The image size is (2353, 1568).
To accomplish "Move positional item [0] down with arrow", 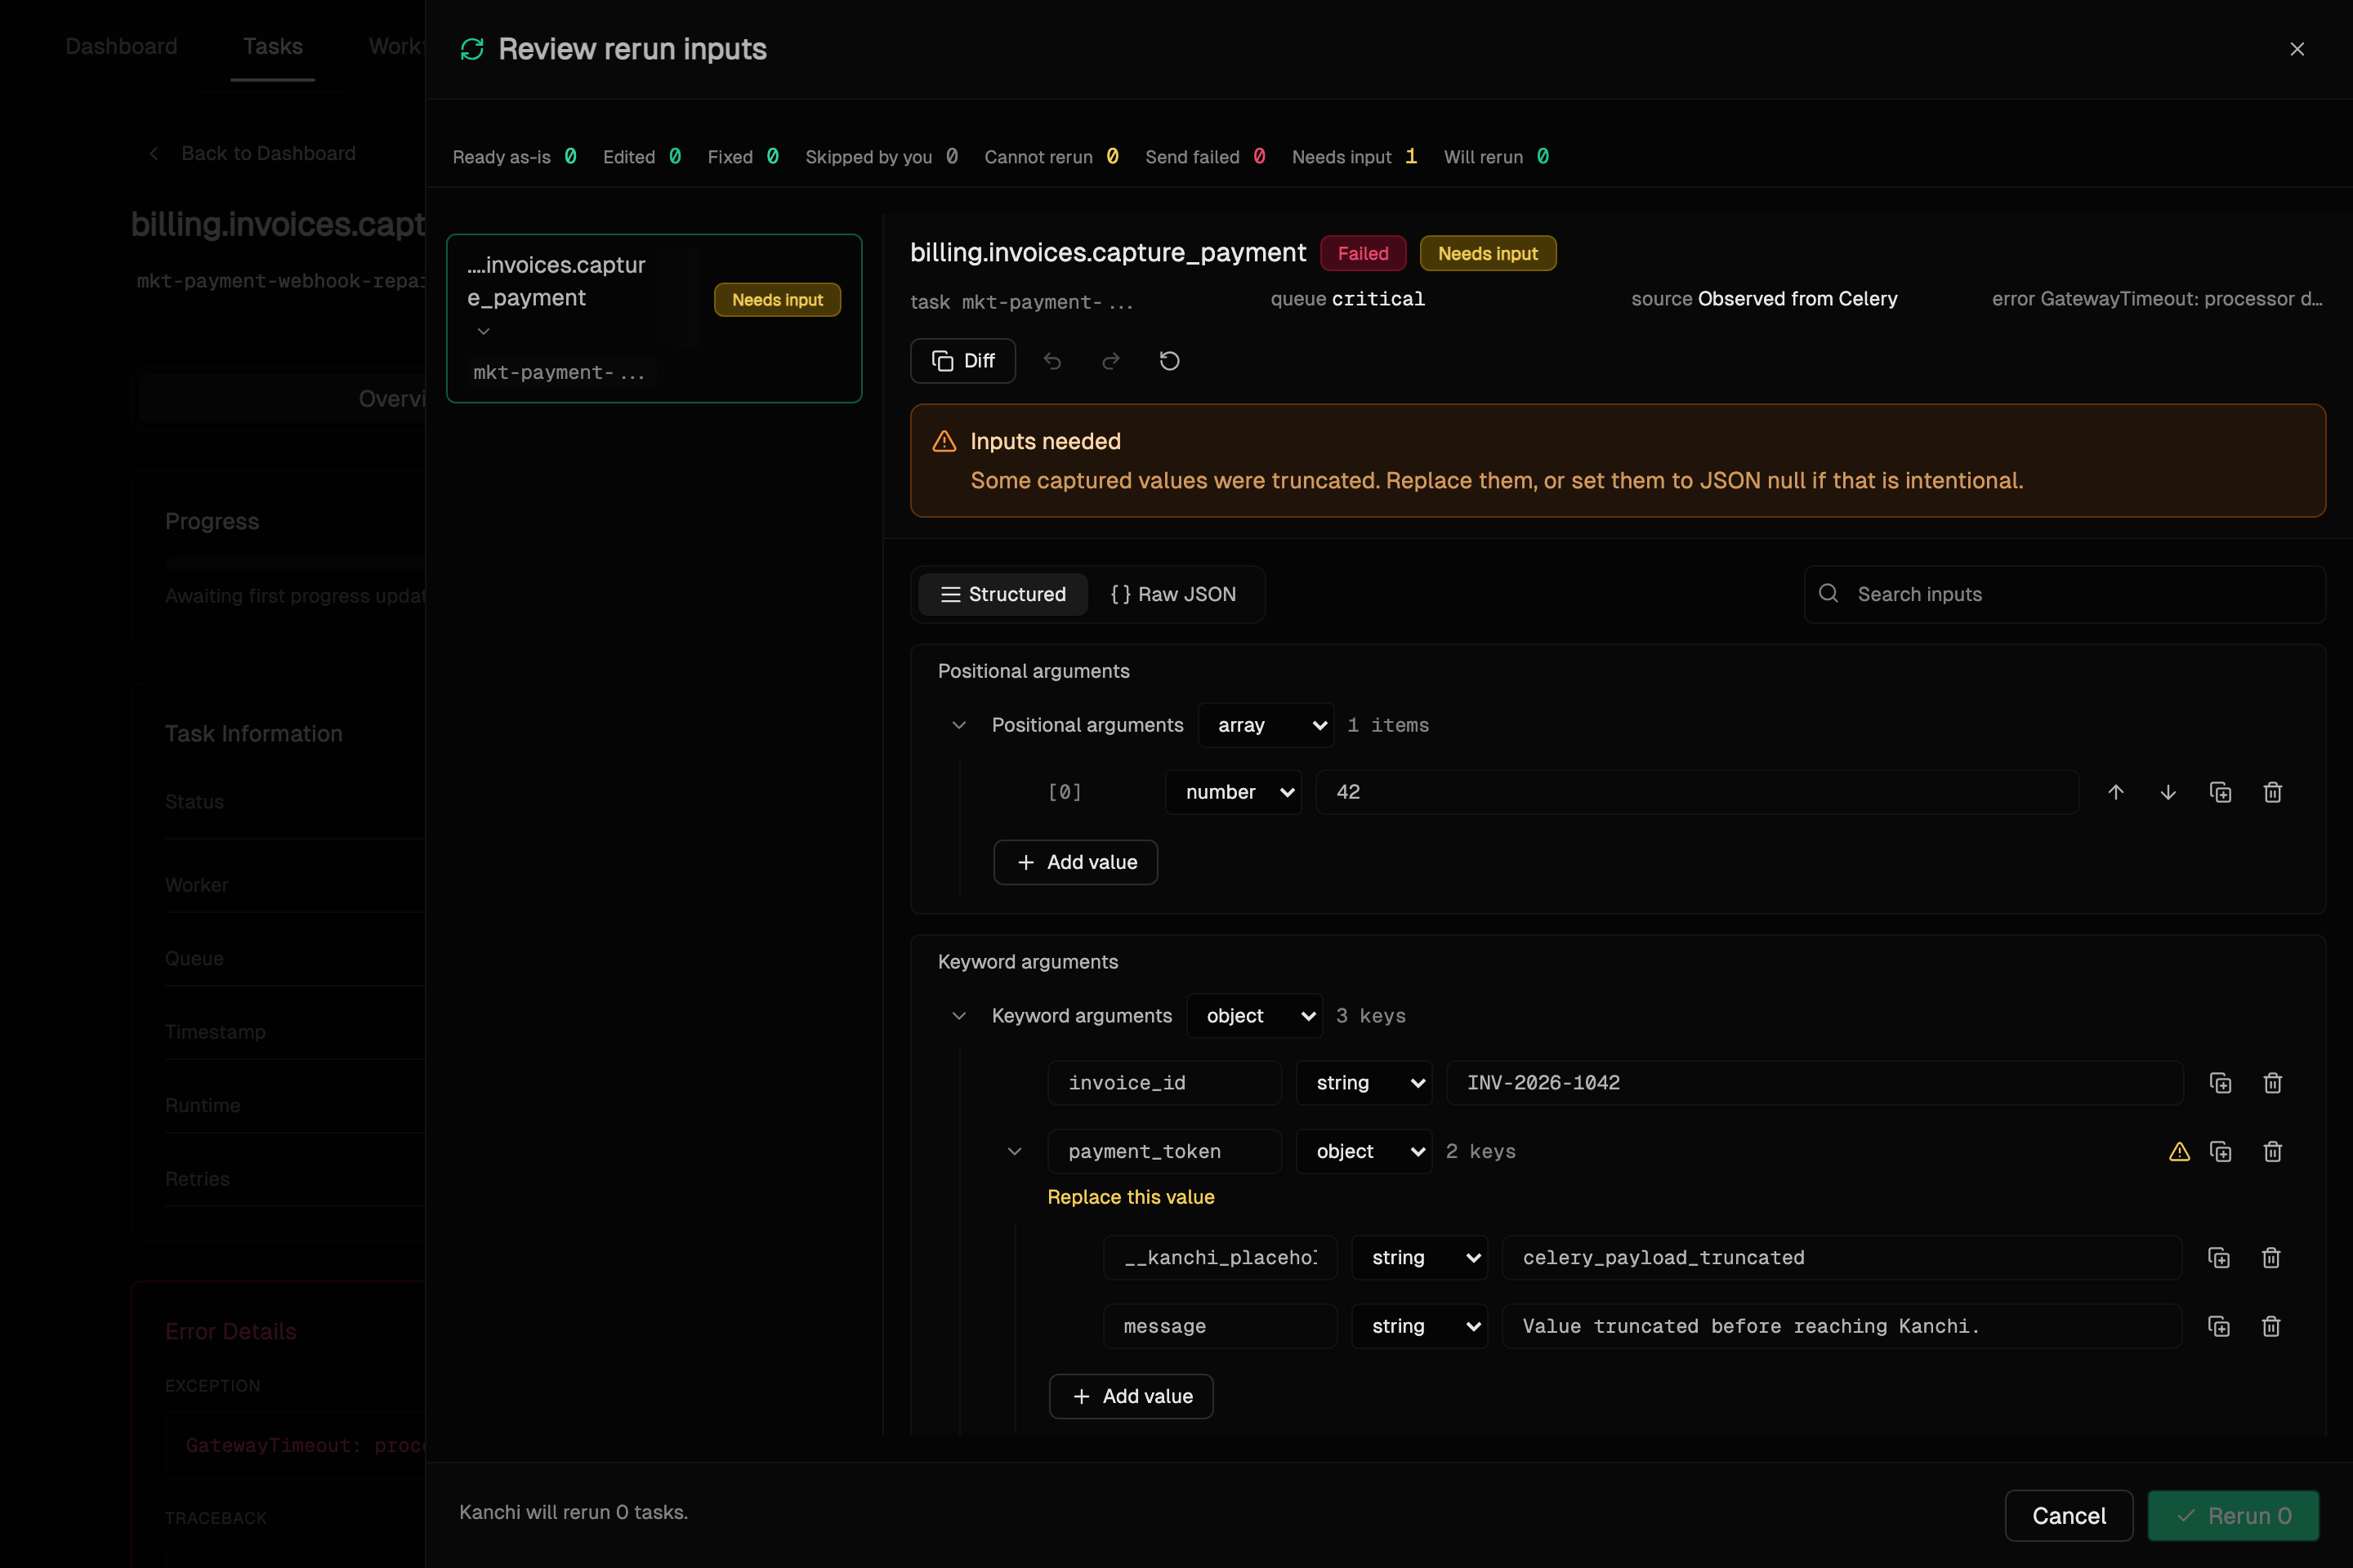I will (x=2168, y=792).
